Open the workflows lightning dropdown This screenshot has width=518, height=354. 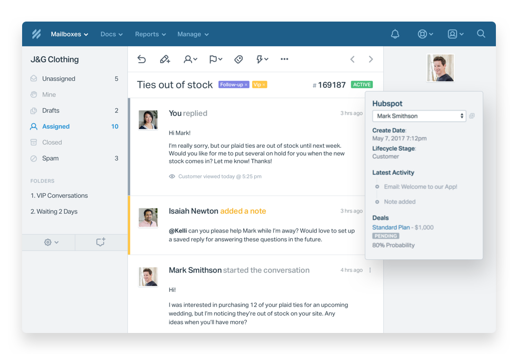coord(262,59)
